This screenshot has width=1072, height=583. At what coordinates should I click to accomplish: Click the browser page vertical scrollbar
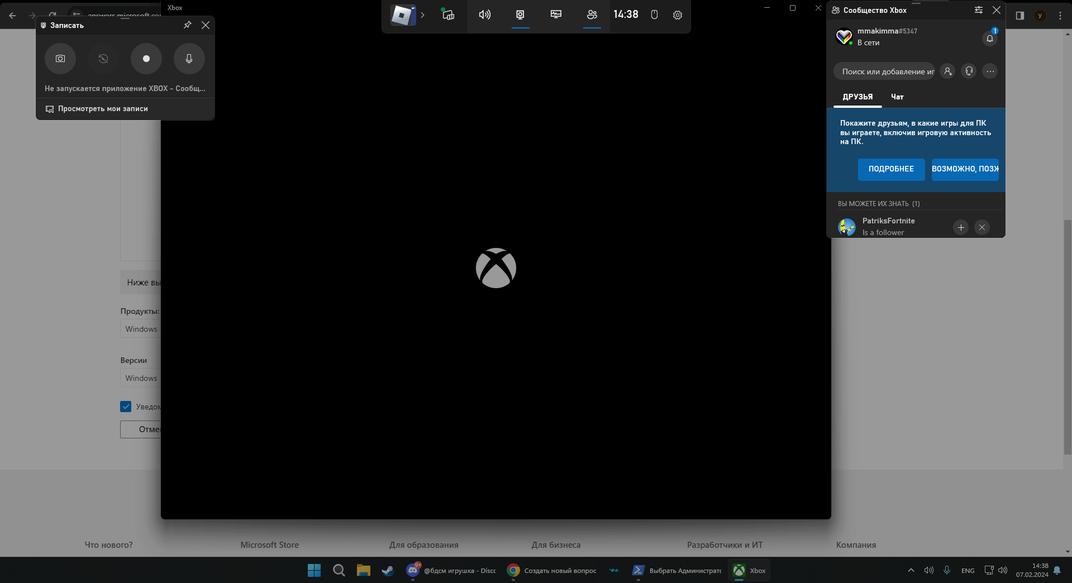point(1068,337)
